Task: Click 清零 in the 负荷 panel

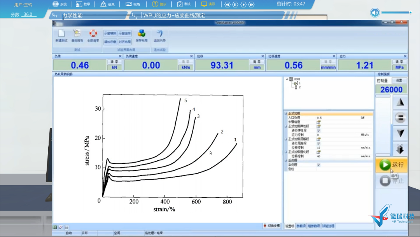Action: [x=114, y=61]
